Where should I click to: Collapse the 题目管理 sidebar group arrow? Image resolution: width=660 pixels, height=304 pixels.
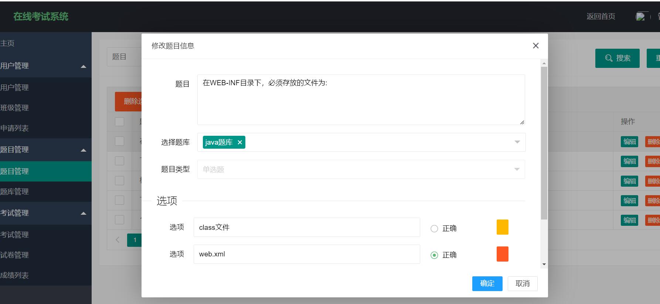[84, 150]
